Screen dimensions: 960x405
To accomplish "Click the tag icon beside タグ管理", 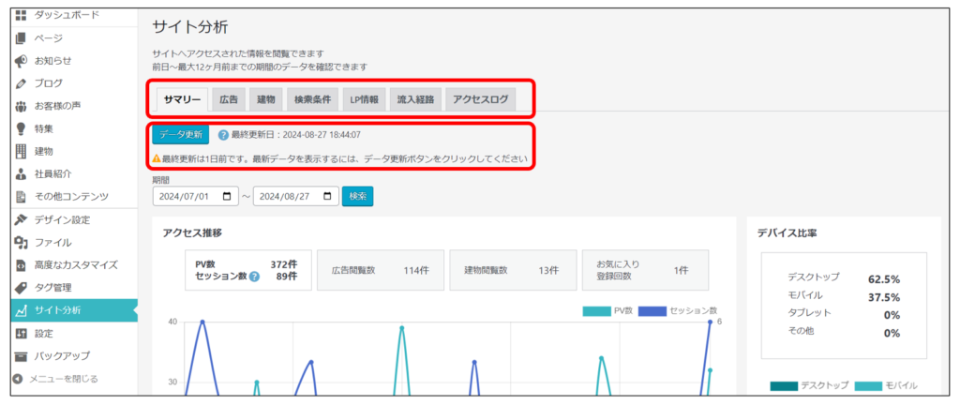I will click(20, 287).
